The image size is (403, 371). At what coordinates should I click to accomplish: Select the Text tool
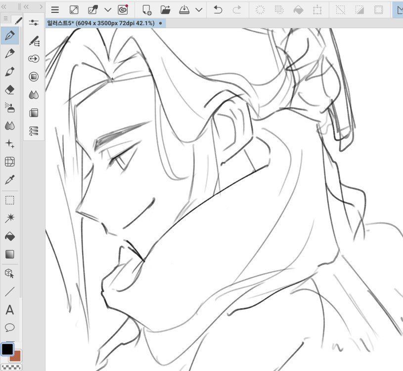click(x=9, y=310)
